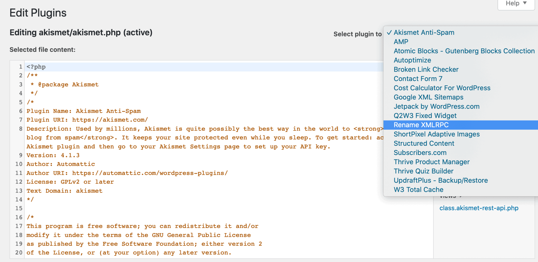
Task: Click line number 20 in the gutter
Action: (19, 253)
